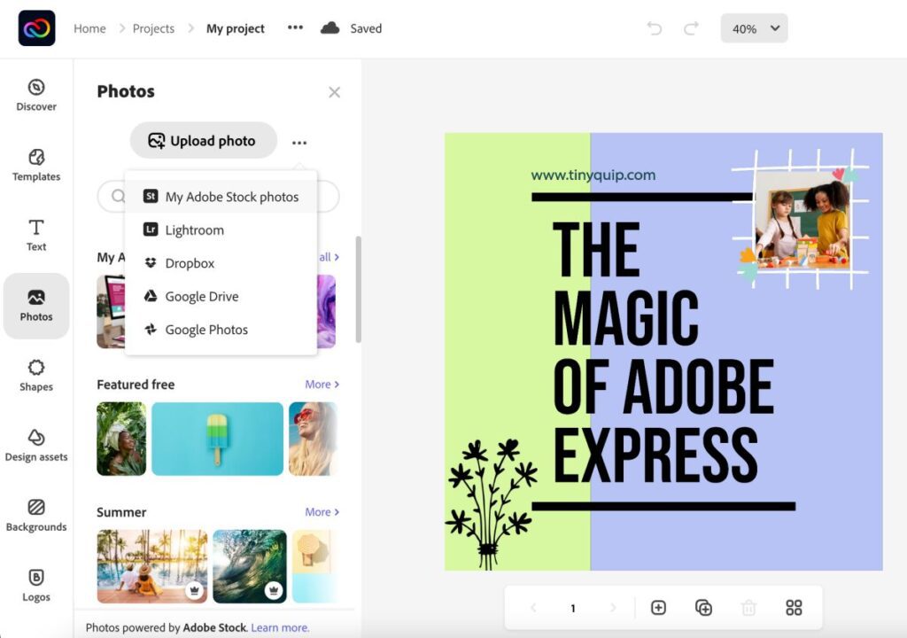The width and height of the screenshot is (907, 638).
Task: Open the Text panel
Action: [35, 235]
